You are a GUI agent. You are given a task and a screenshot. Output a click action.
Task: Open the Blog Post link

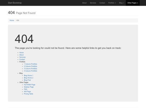[27, 80]
